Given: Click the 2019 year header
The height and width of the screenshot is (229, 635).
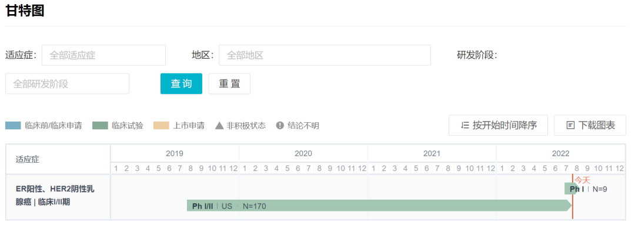Looking at the screenshot, I should 175,154.
